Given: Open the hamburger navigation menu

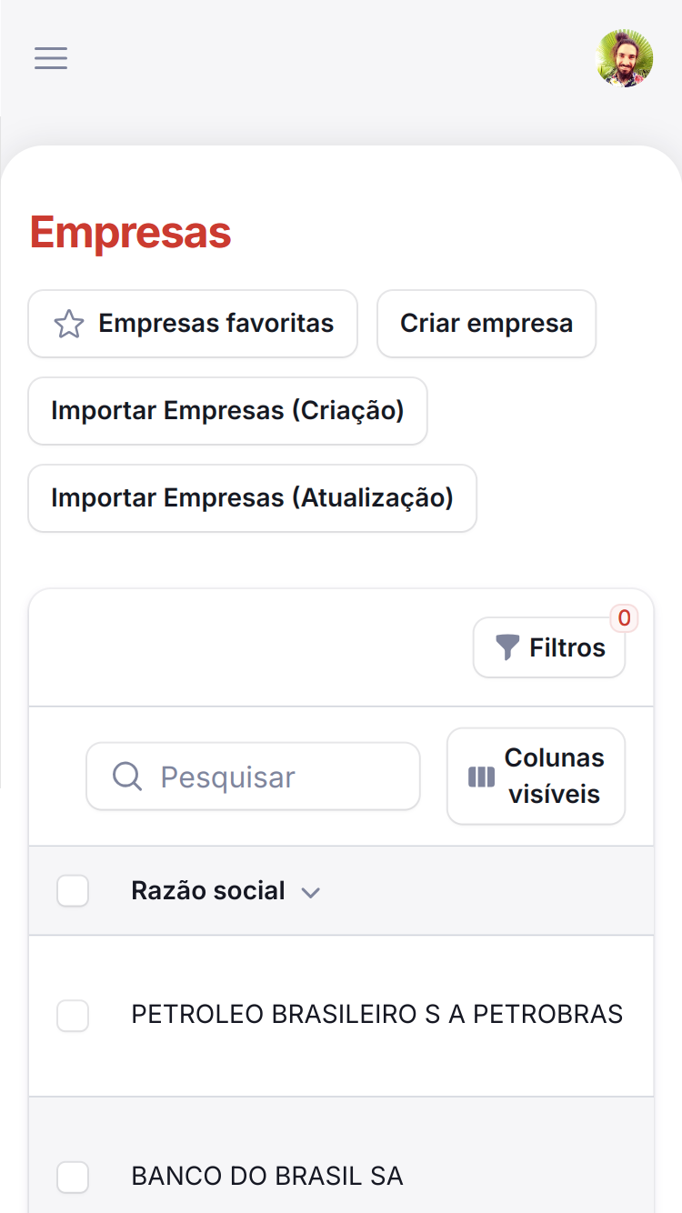Looking at the screenshot, I should (51, 58).
